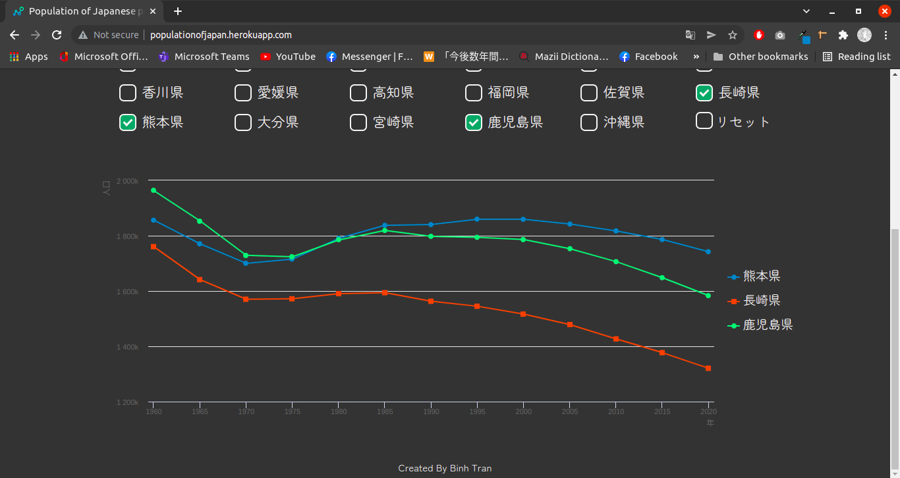
Task: Click the Chrome profile avatar
Action: [864, 34]
